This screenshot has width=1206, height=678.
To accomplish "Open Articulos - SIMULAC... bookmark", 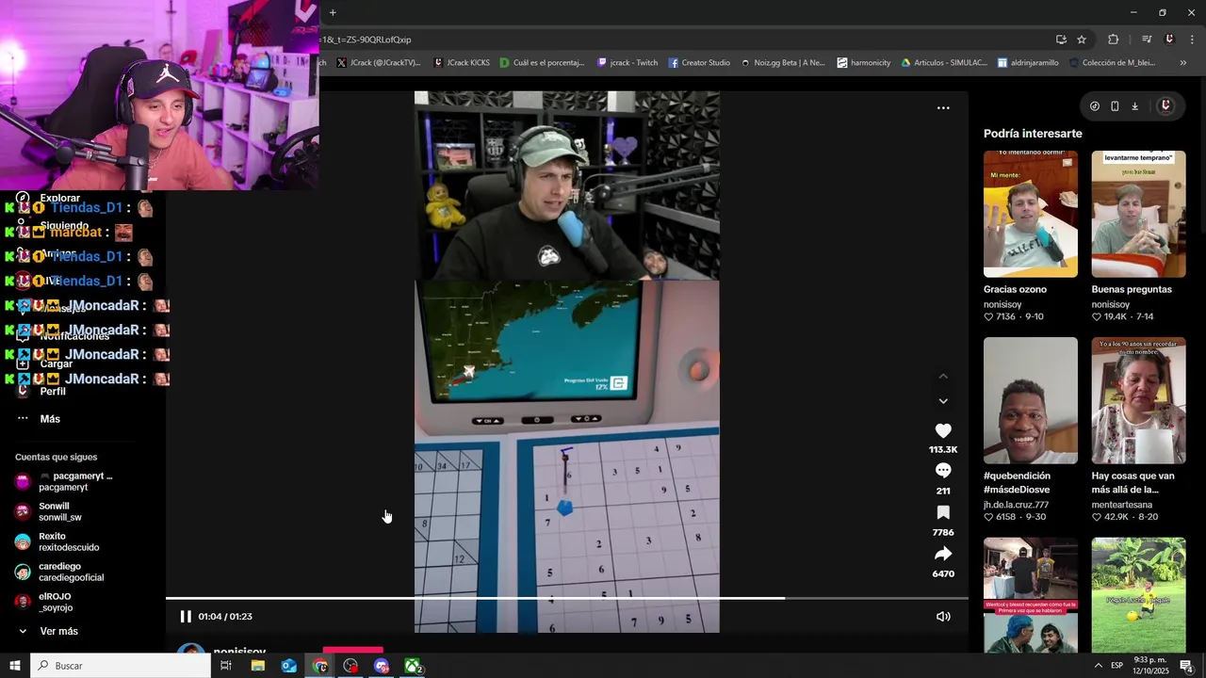I will click(944, 63).
